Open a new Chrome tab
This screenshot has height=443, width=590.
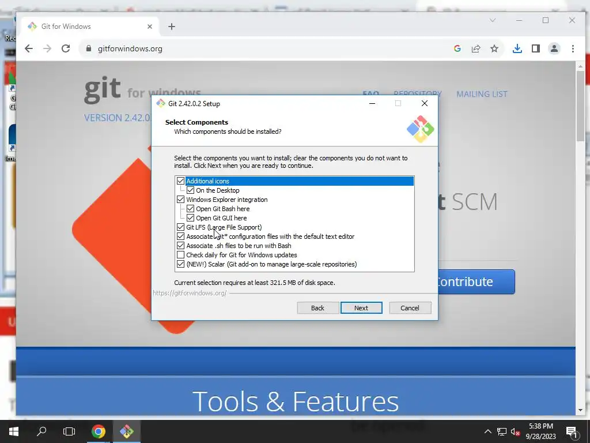(x=172, y=27)
